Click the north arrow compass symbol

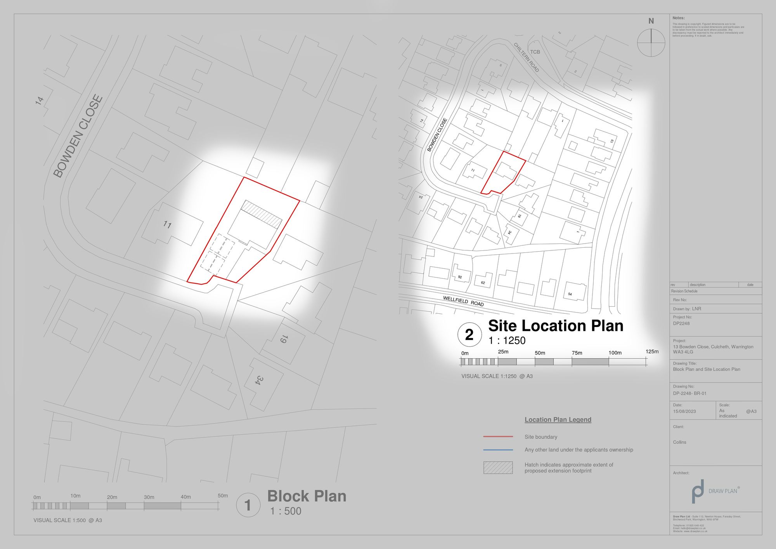pyautogui.click(x=651, y=42)
